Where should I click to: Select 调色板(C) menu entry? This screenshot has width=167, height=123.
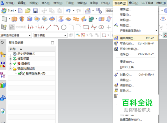(x=136, y=85)
